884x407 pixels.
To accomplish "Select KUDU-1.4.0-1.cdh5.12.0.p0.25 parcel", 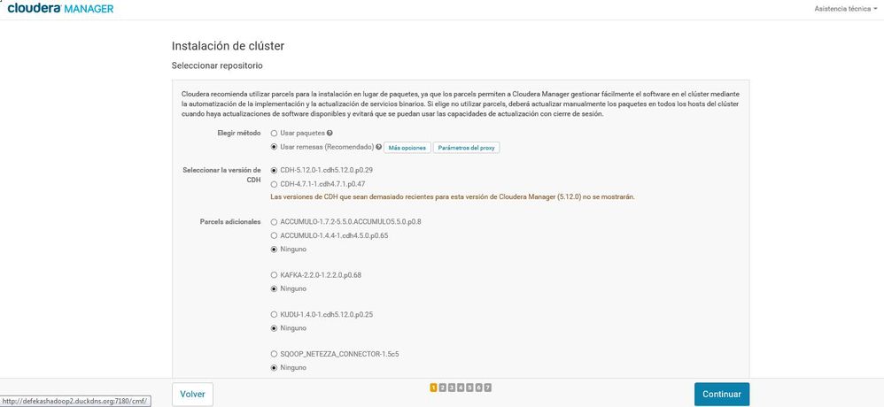I will [275, 315].
